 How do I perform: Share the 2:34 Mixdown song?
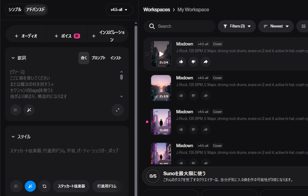pyautogui.click(x=206, y=62)
